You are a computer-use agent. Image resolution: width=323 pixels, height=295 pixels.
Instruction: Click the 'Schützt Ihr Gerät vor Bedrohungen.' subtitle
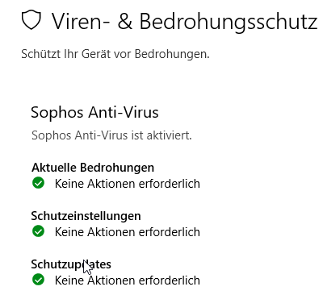point(115,54)
